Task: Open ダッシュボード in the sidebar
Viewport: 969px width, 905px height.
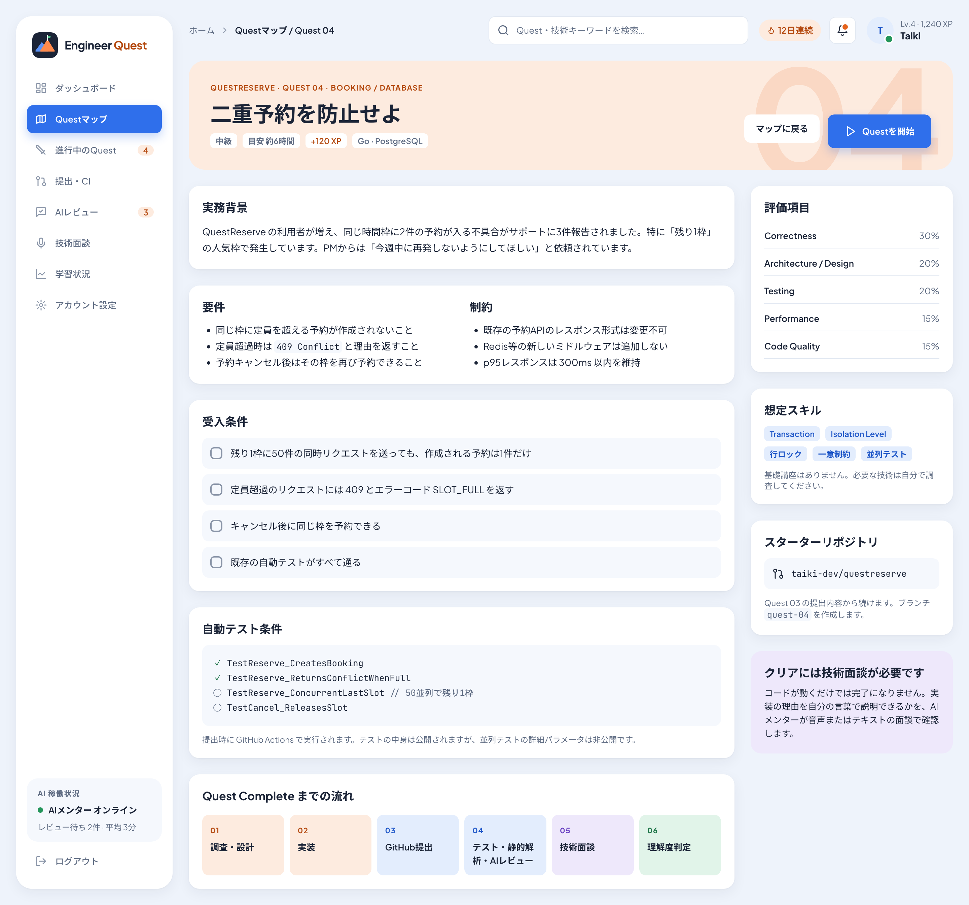Action: pyautogui.click(x=94, y=88)
